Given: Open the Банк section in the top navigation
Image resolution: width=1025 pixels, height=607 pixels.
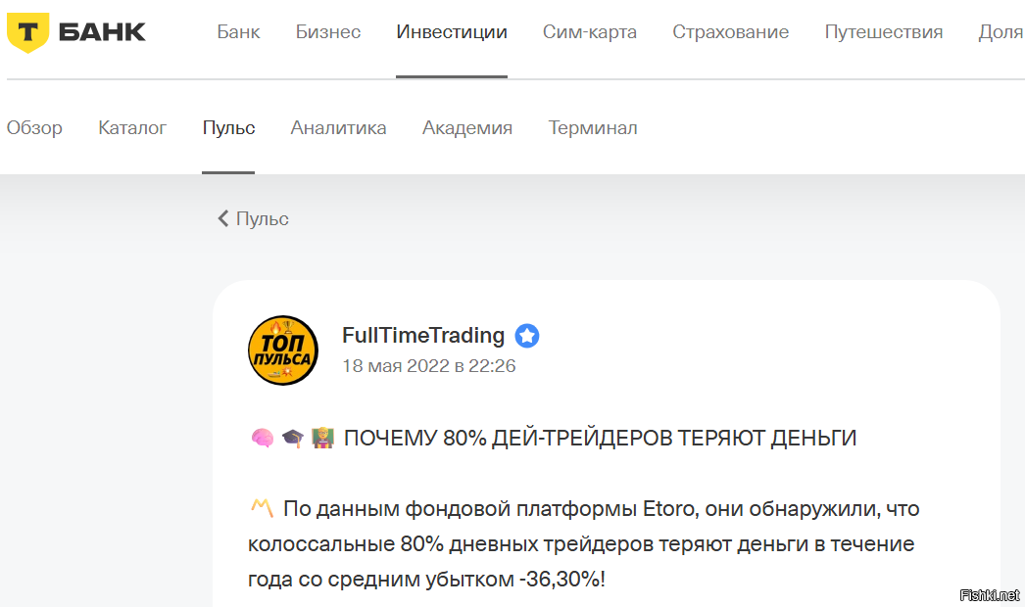Looking at the screenshot, I should [238, 32].
